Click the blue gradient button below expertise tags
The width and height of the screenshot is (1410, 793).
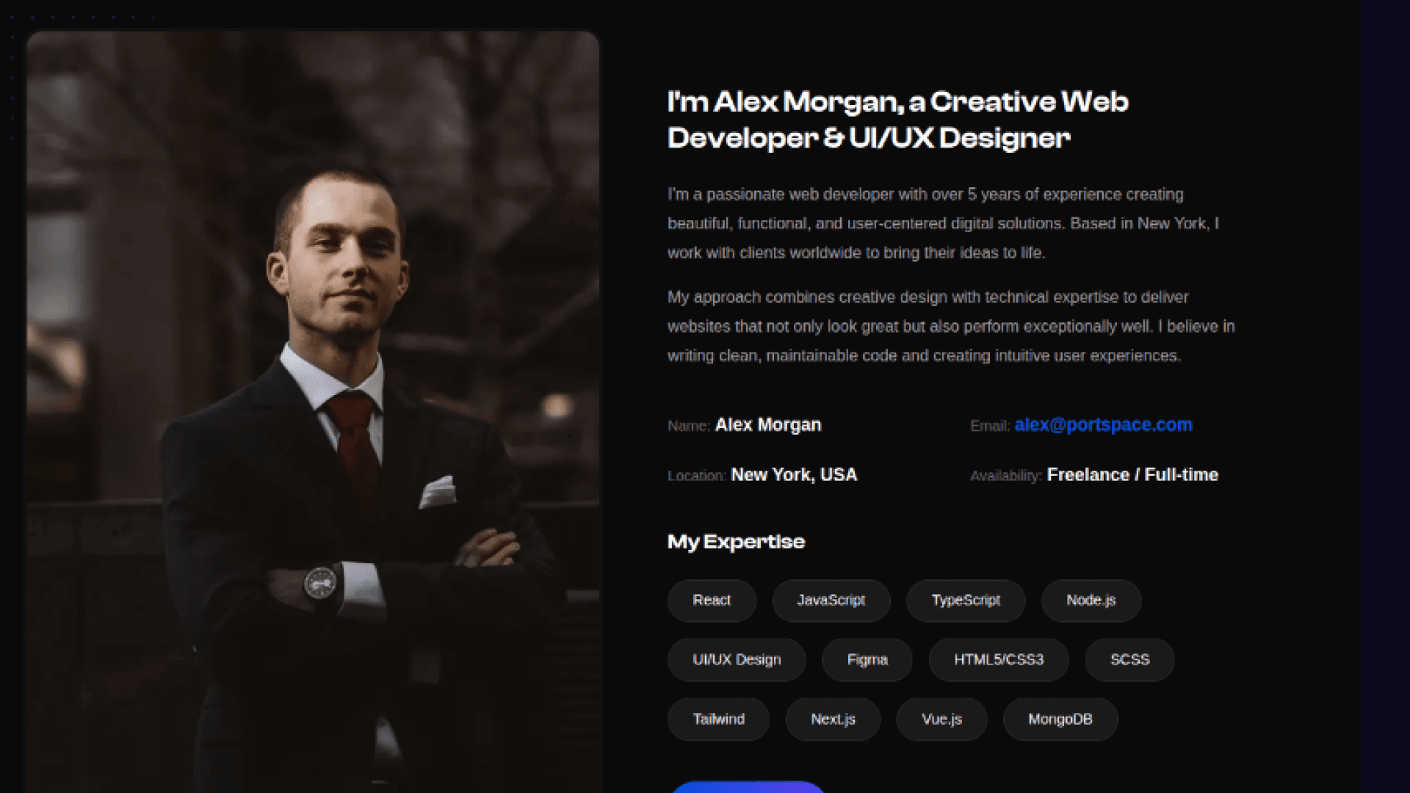748,787
